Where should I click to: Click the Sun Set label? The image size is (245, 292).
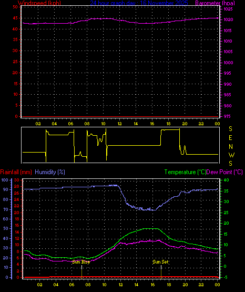(160, 262)
